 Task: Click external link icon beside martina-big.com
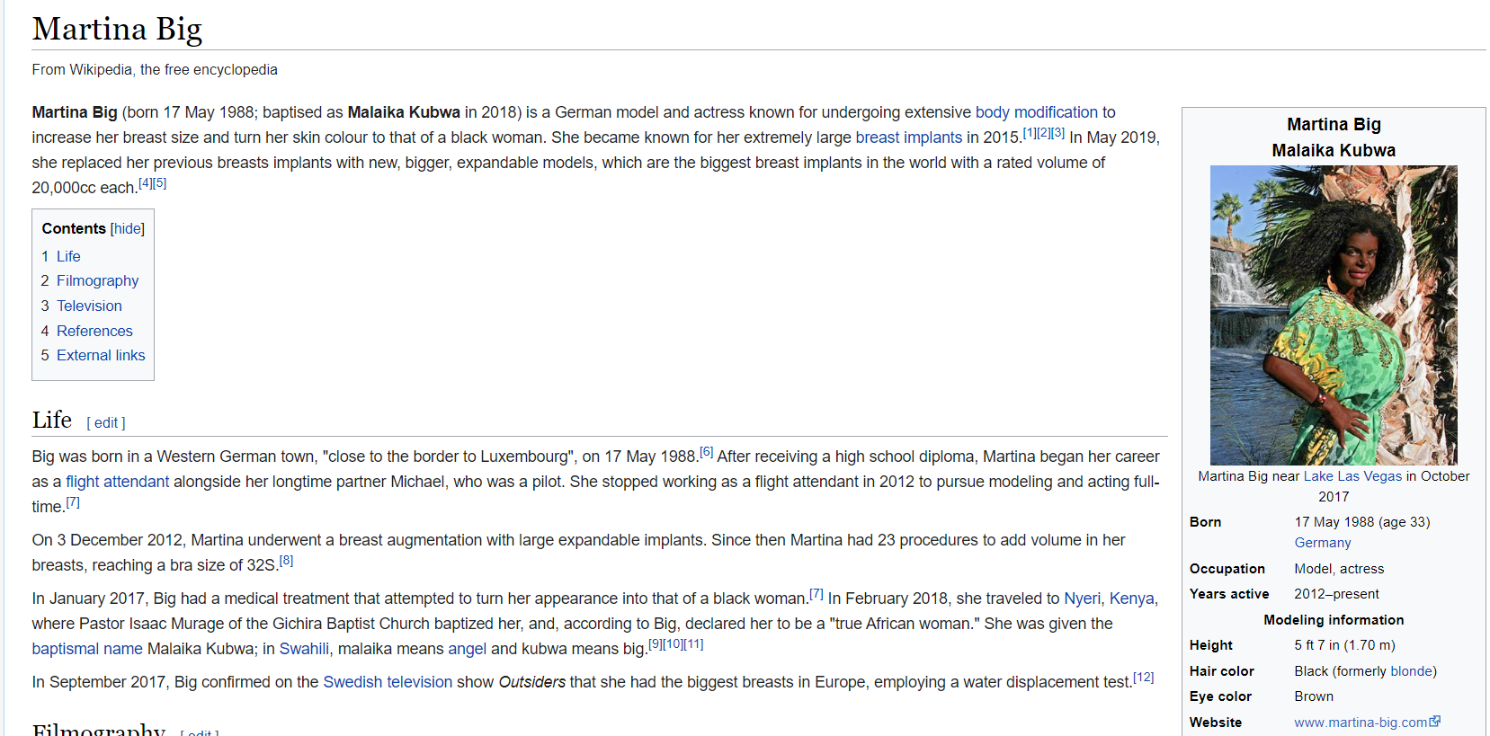coord(1434,722)
